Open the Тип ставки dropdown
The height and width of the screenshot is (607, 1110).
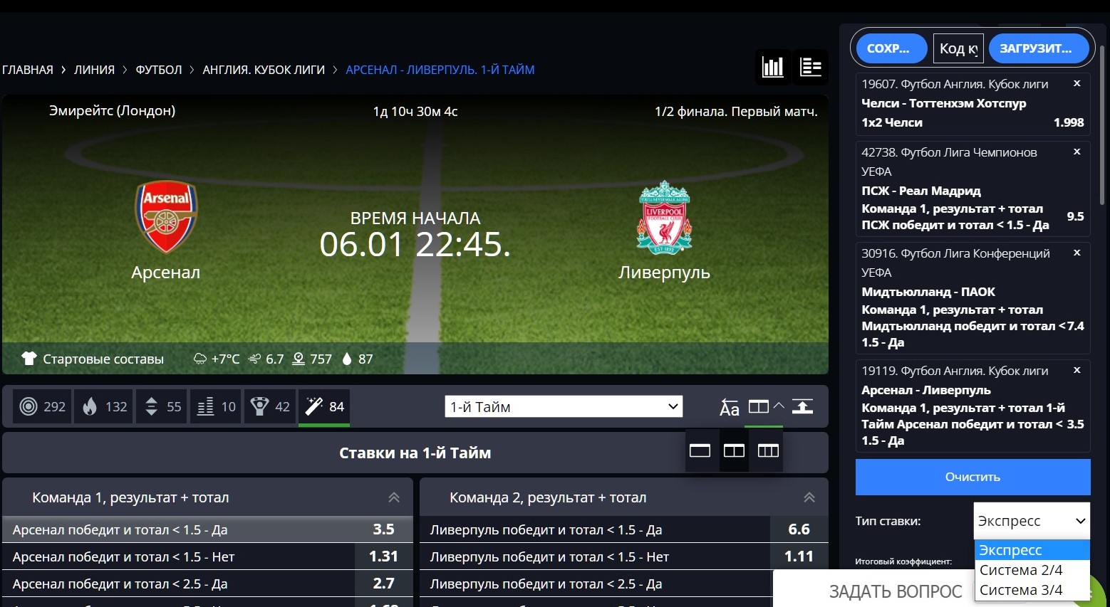(1032, 521)
